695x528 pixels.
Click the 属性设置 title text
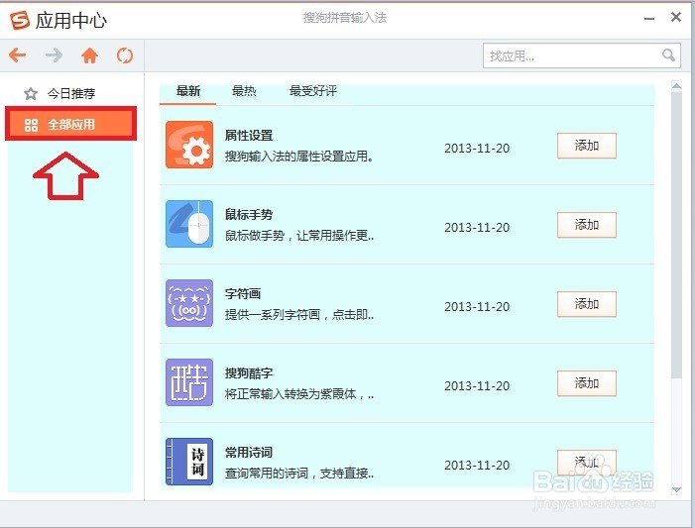tap(249, 135)
